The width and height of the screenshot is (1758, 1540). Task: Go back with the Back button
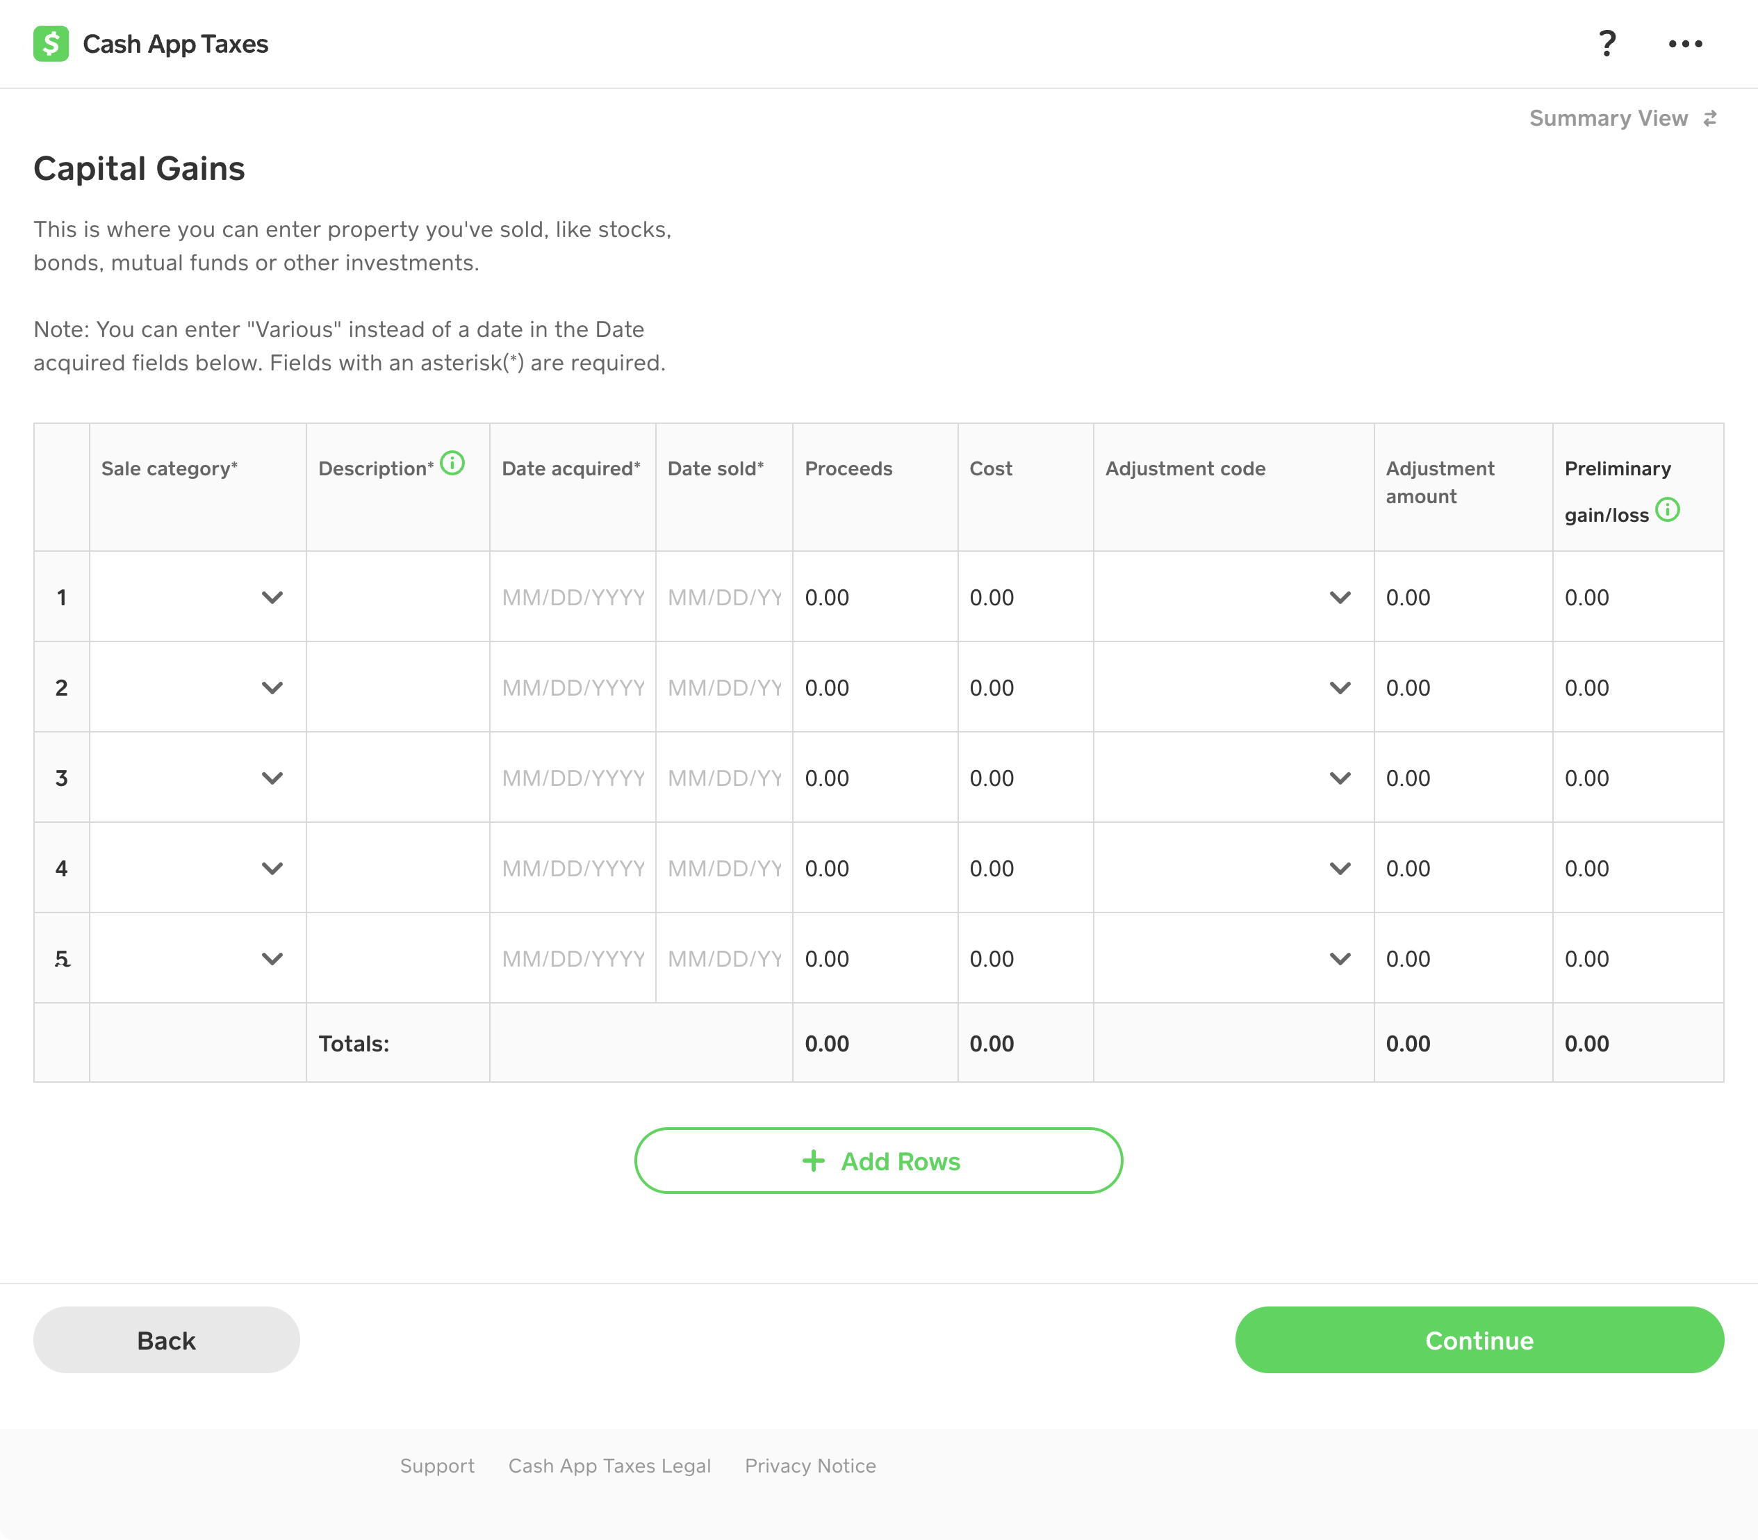(167, 1340)
